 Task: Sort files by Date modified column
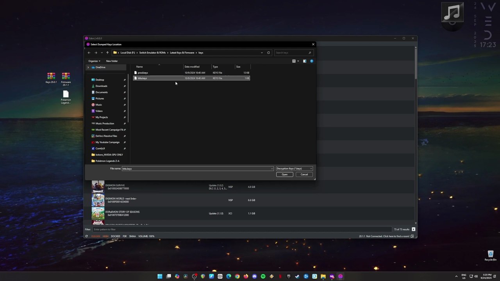(x=192, y=67)
